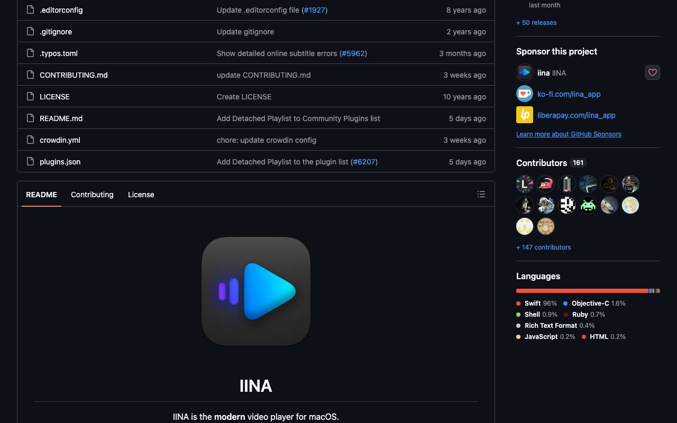The width and height of the screenshot is (677, 423).
Task: Click the black-and-white checkered contributor avatar
Action: 567,205
